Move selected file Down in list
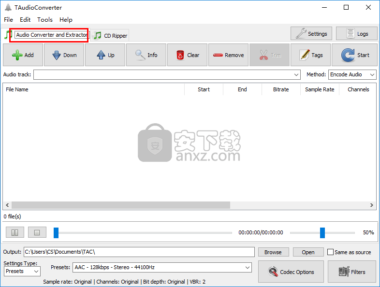 [x=64, y=55]
